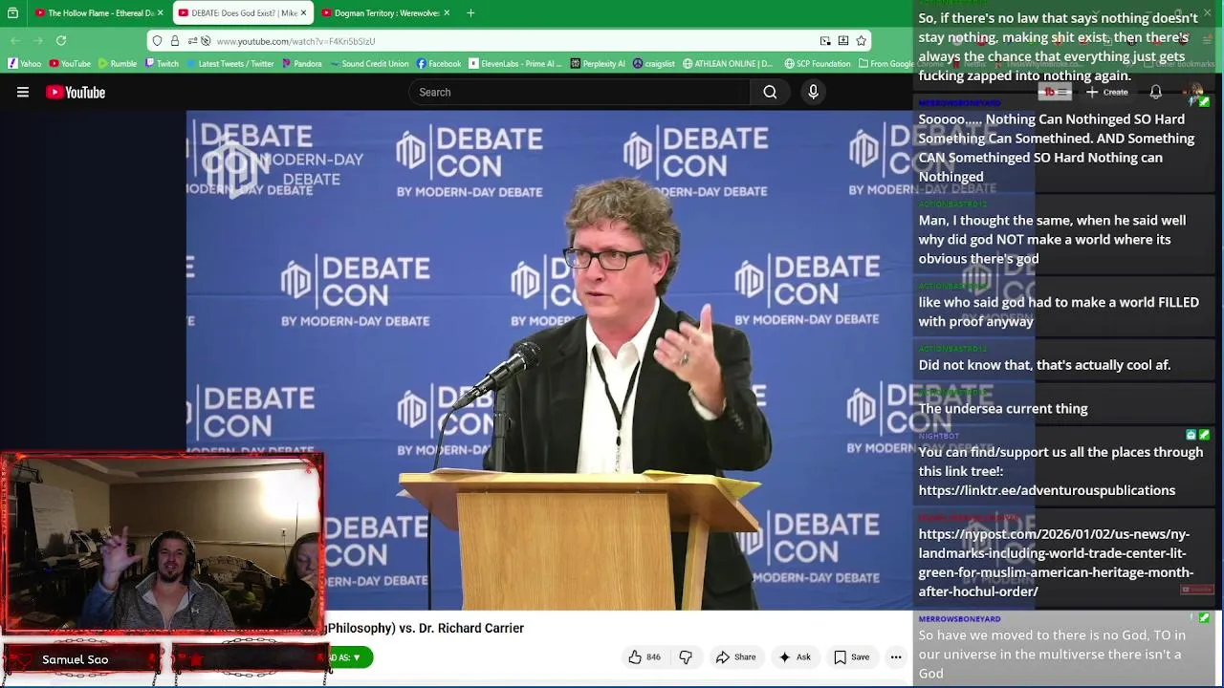Close the DEBATE: Does God Exist tab
The image size is (1224, 688).
click(303, 13)
